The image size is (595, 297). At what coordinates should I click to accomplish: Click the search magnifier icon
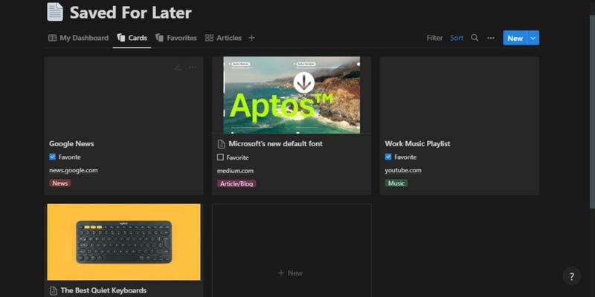tap(475, 38)
